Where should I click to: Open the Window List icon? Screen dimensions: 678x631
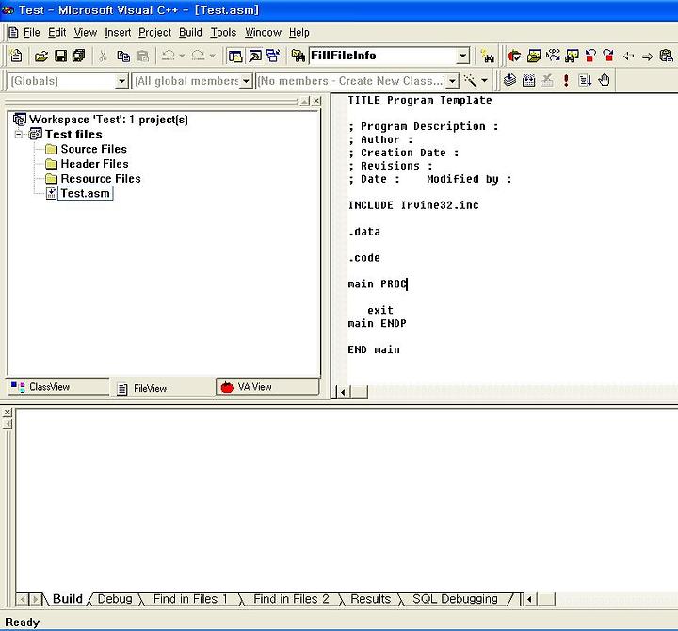click(273, 56)
